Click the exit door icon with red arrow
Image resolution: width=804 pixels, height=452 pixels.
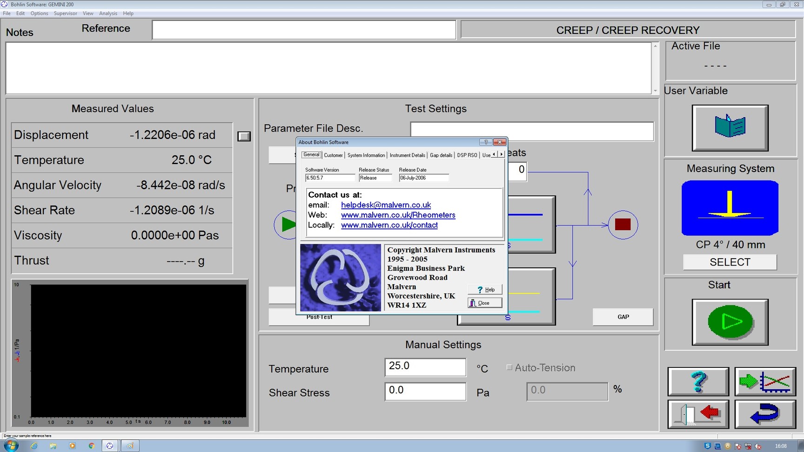point(698,414)
